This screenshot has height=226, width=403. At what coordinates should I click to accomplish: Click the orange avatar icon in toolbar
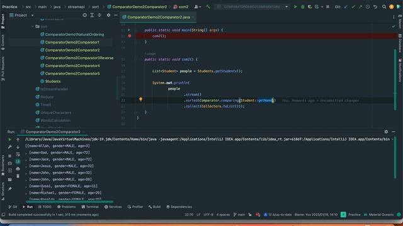tap(391, 7)
